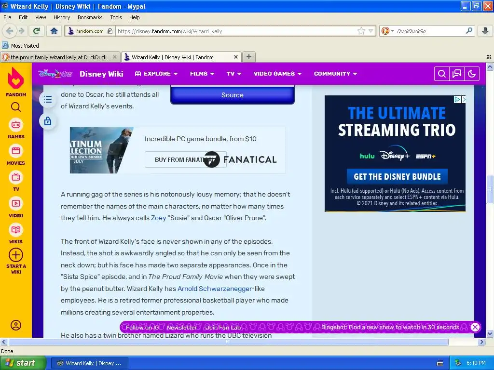Screen dimensions: 494x370
Task: Click the vertical scrollbar down arrow
Action: pyautogui.click(x=490, y=333)
